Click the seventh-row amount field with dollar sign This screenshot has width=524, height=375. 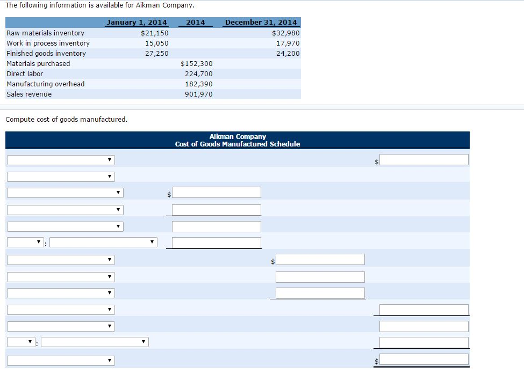click(320, 259)
